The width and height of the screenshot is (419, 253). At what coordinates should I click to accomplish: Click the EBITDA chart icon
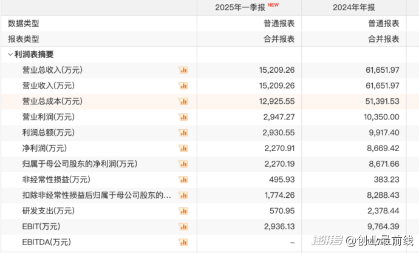183,243
